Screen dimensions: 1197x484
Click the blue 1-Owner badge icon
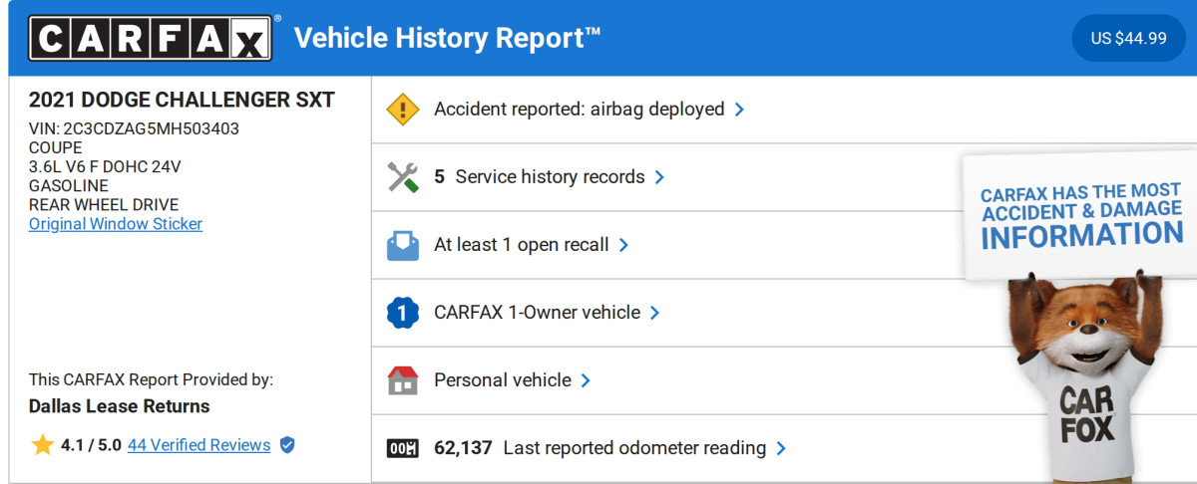(403, 313)
